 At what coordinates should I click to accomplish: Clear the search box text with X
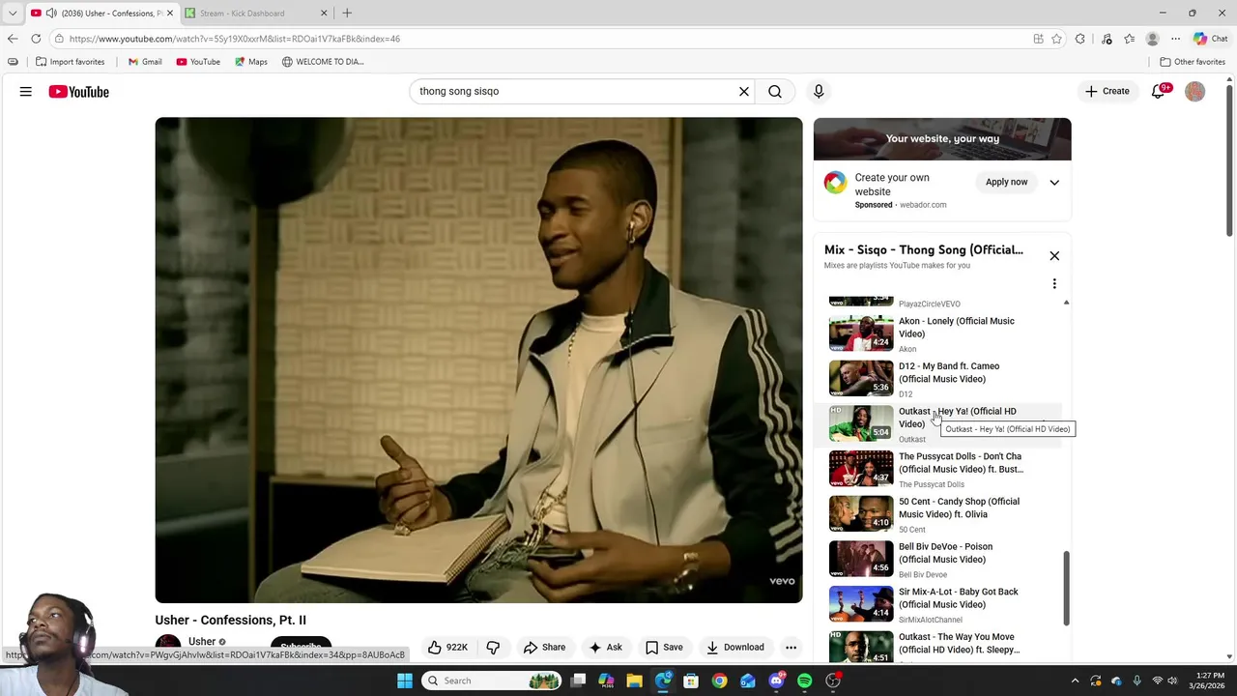tap(744, 92)
